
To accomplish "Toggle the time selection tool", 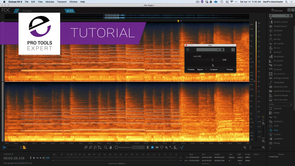I will [x=148, y=148].
